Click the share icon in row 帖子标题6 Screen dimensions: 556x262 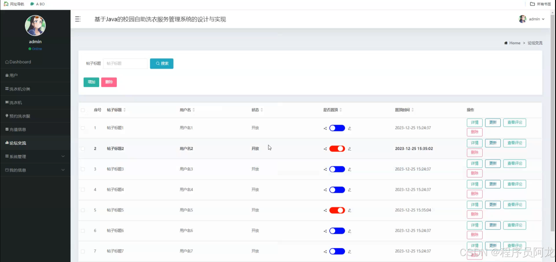(x=325, y=231)
